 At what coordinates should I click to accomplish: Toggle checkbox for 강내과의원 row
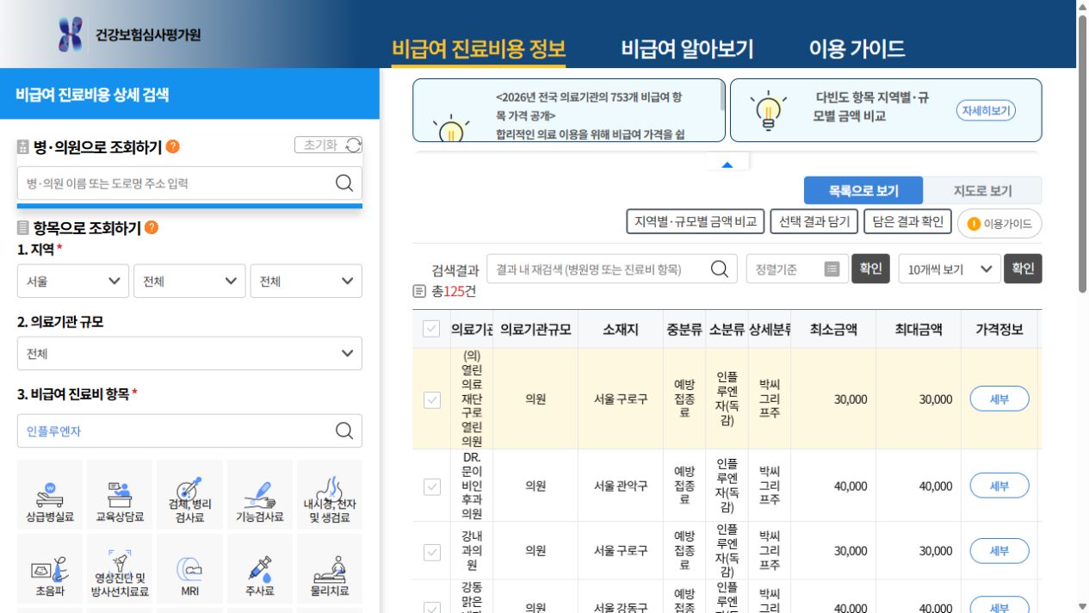[432, 551]
